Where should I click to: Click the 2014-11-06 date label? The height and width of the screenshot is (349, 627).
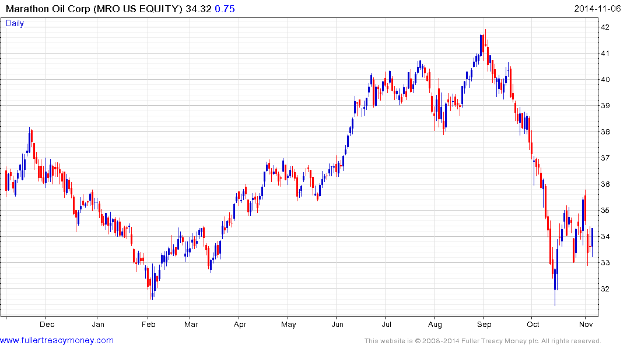point(597,9)
